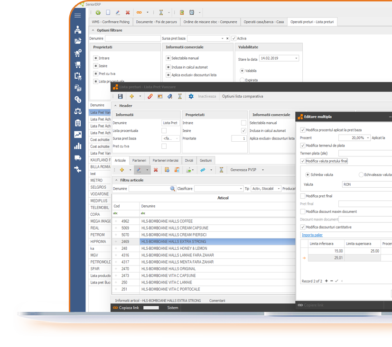Viewport: 392px width, 347px height.
Task: Select the HLS-BOMBOANE HALLS EXTRA STRONG row
Action: 190,241
